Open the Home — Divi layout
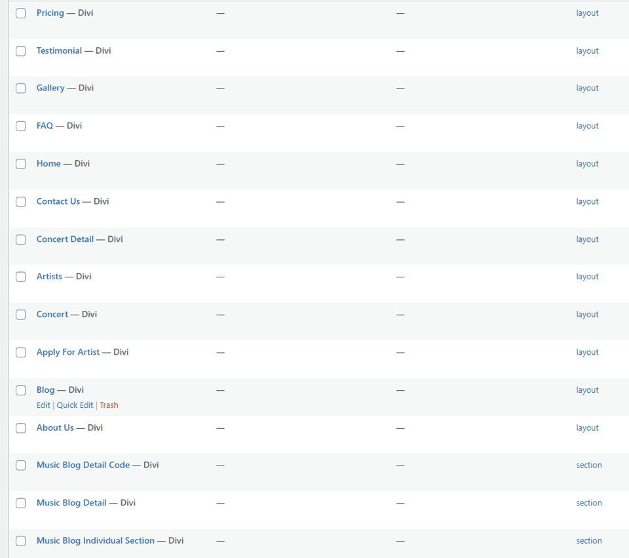 coord(48,164)
